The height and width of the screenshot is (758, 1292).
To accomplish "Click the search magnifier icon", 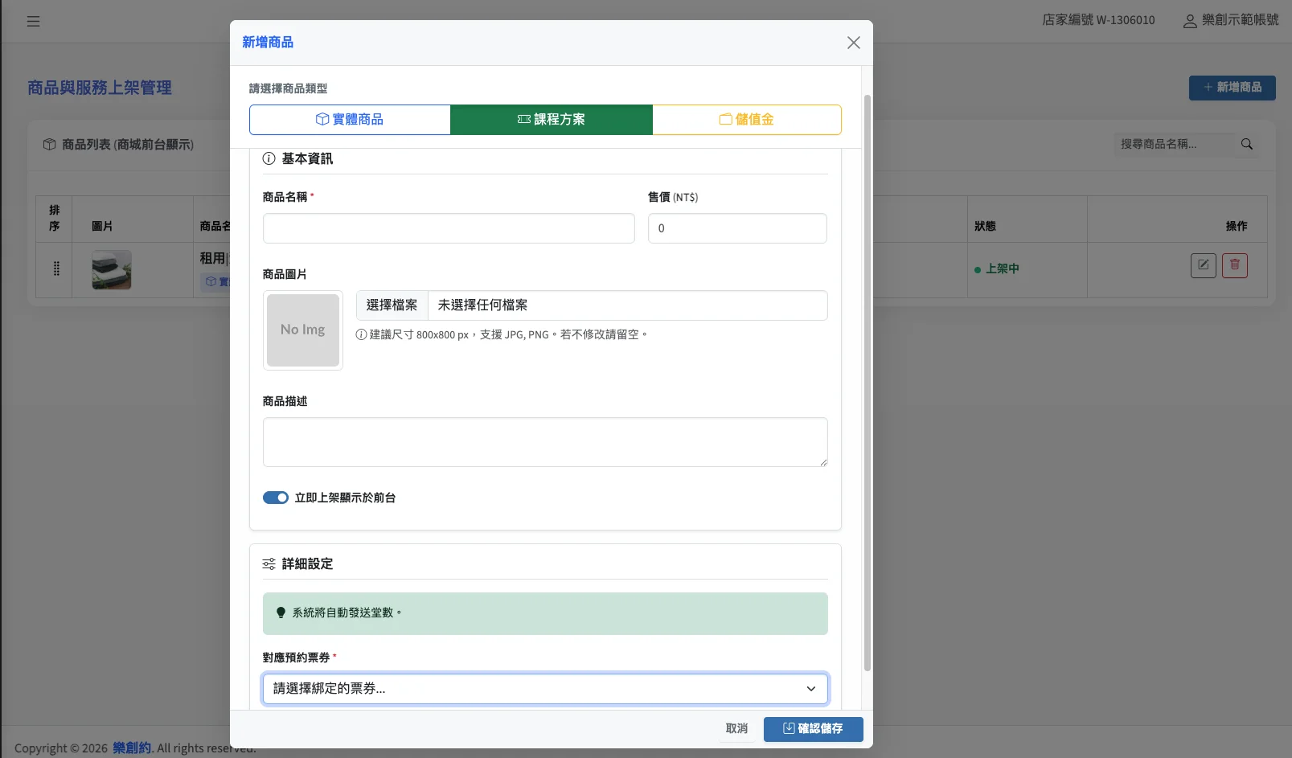I will (1247, 144).
